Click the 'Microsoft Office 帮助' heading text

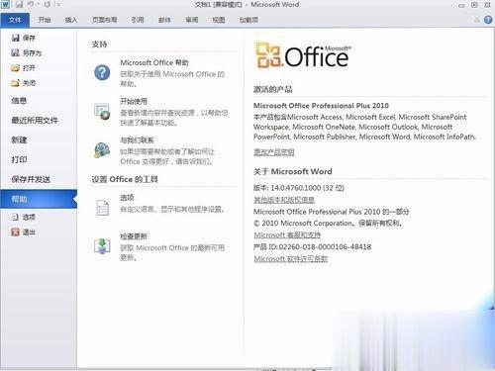[x=154, y=62]
